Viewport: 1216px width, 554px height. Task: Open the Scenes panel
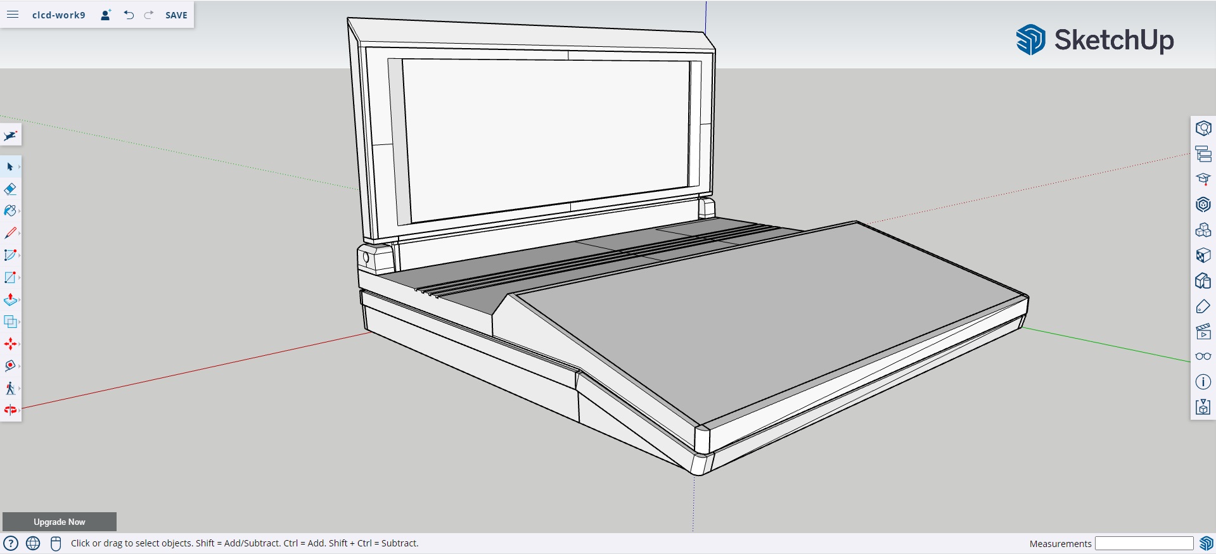tap(1203, 331)
